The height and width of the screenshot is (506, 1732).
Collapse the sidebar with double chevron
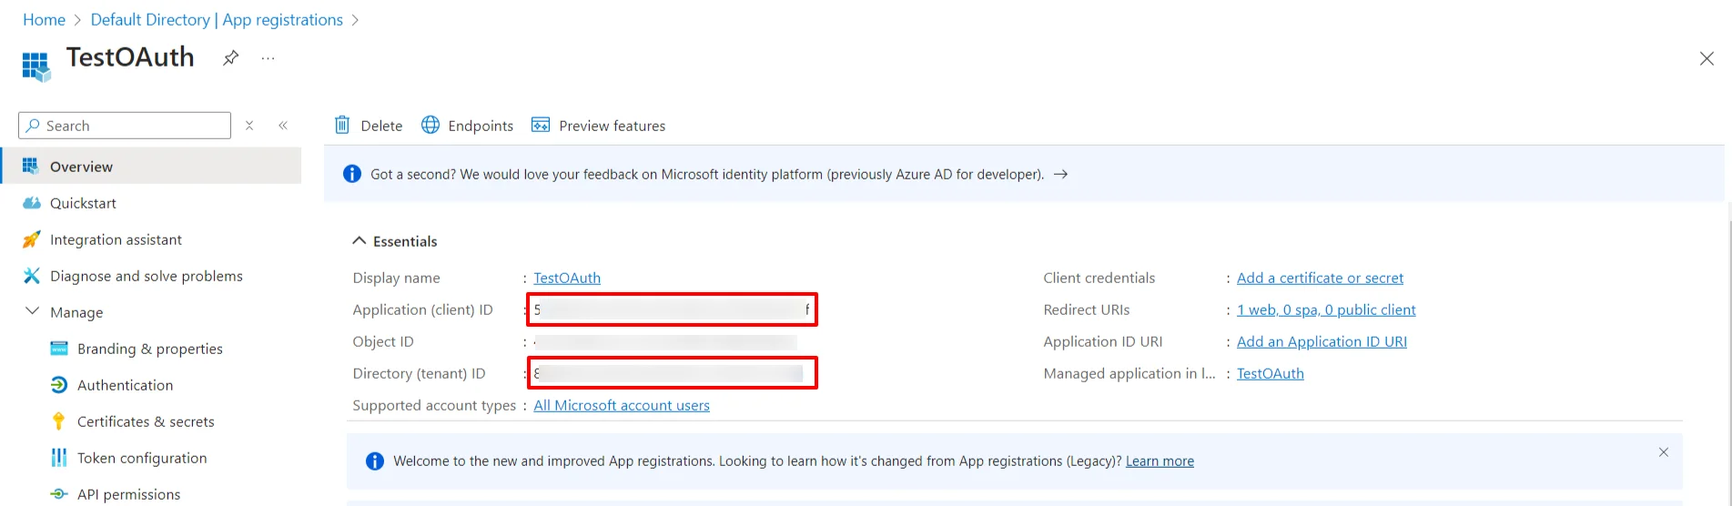pyautogui.click(x=283, y=126)
